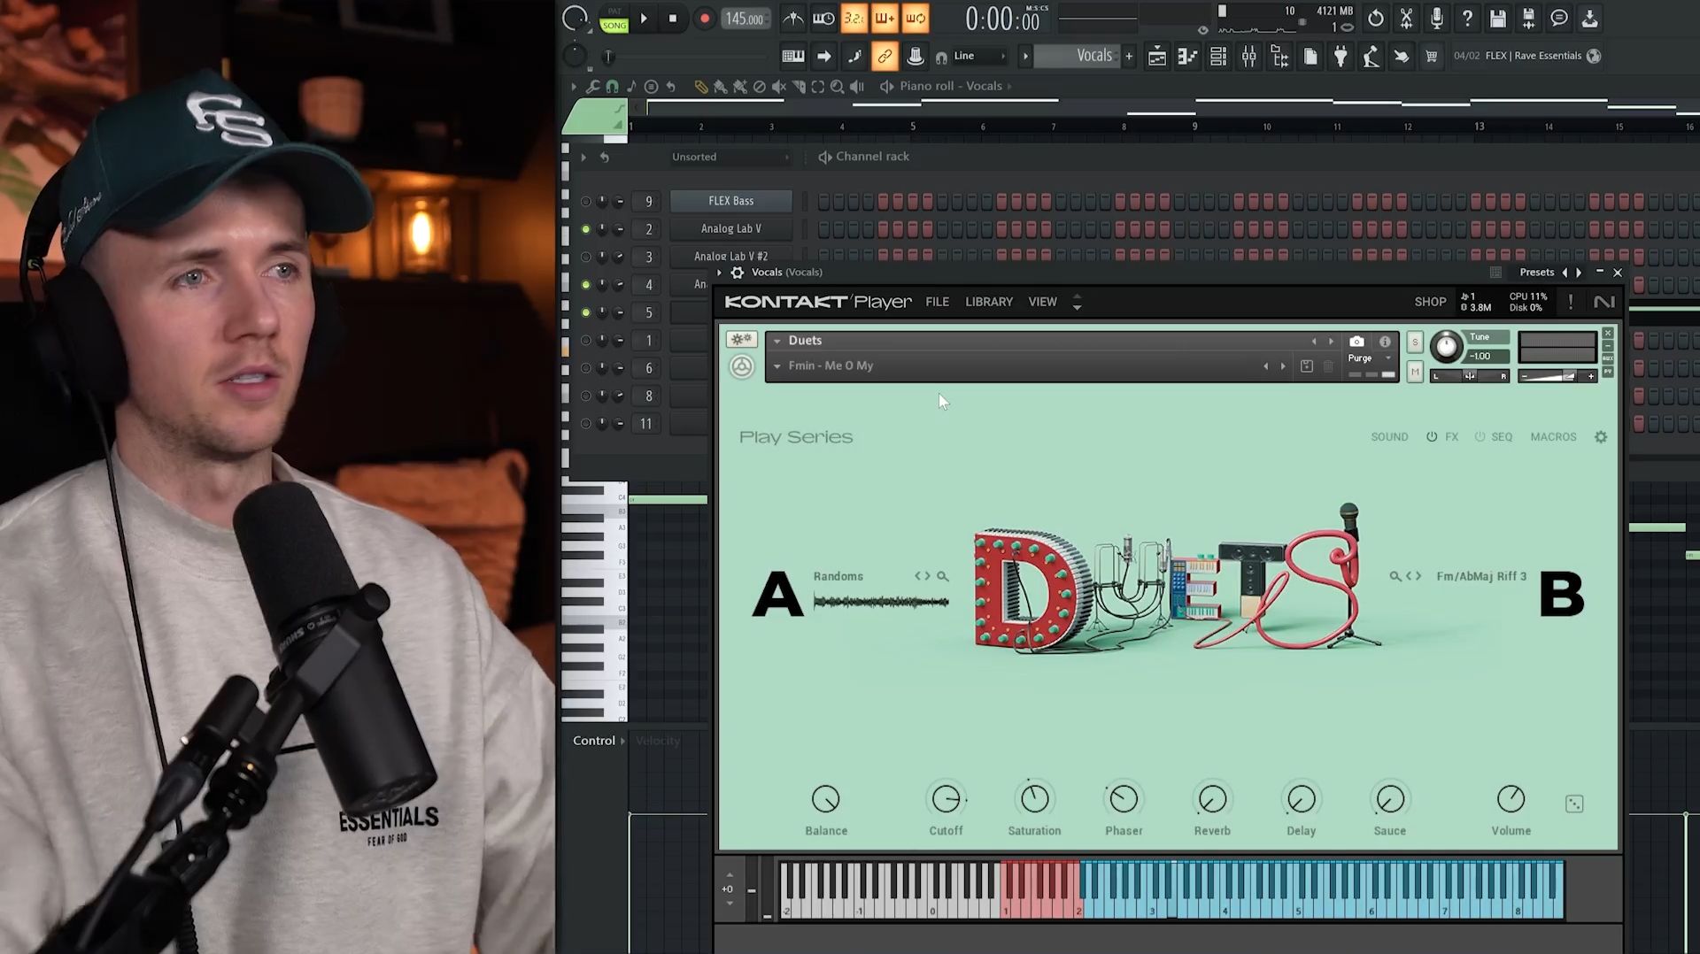Mute the Duets instrument with M button
Viewport: 1700px width, 954px height.
pos(1415,373)
